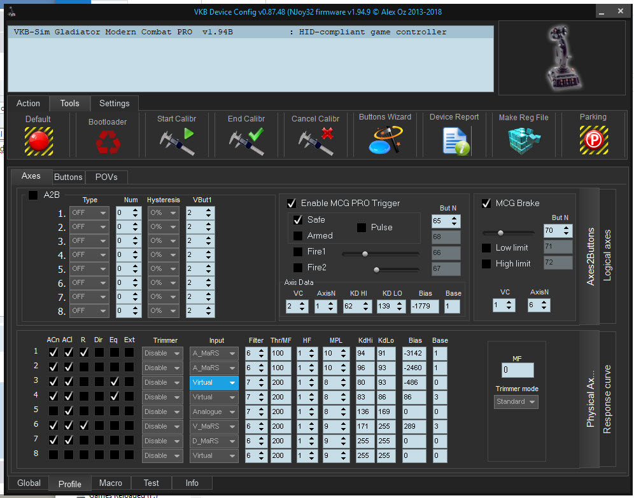This screenshot has height=498, width=634.
Task: Toggle the Eq checkbox for axis 3
Action: click(115, 382)
